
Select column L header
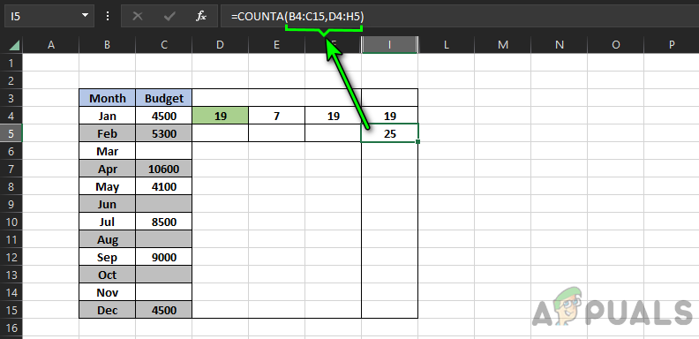(x=447, y=45)
